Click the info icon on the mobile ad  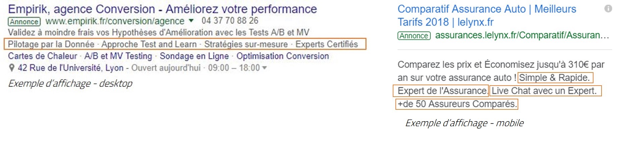click(x=608, y=9)
